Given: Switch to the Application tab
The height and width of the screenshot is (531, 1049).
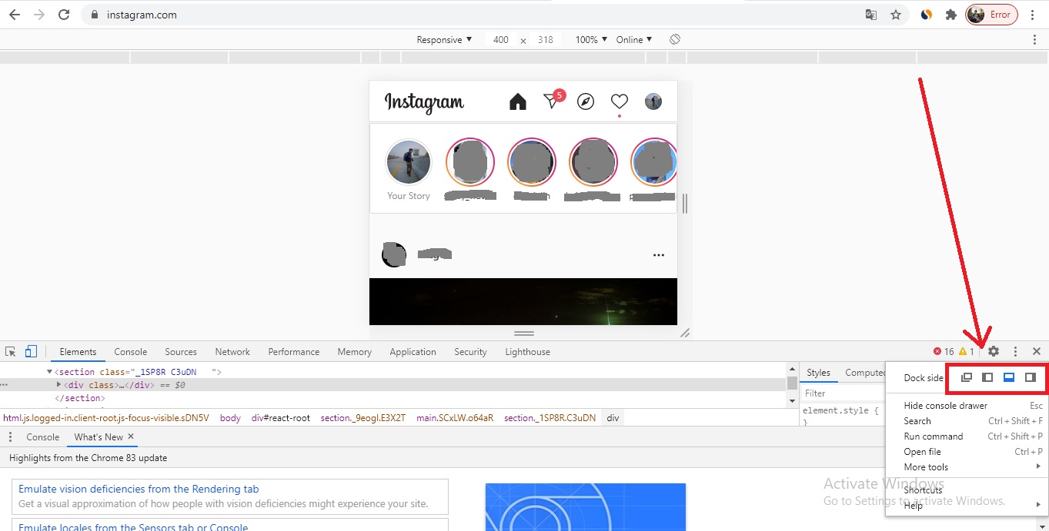Looking at the screenshot, I should tap(413, 351).
